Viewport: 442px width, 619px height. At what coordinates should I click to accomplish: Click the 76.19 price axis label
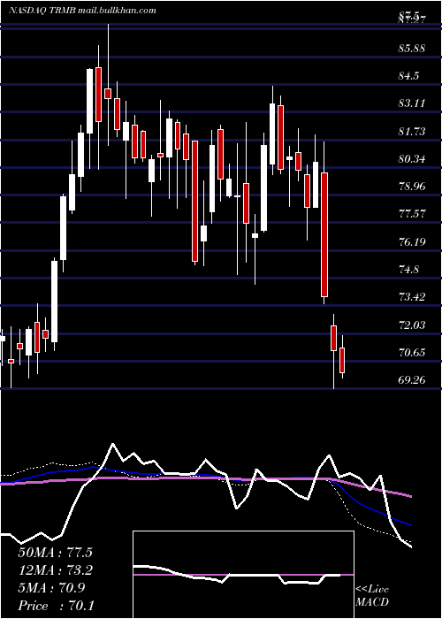click(x=412, y=241)
